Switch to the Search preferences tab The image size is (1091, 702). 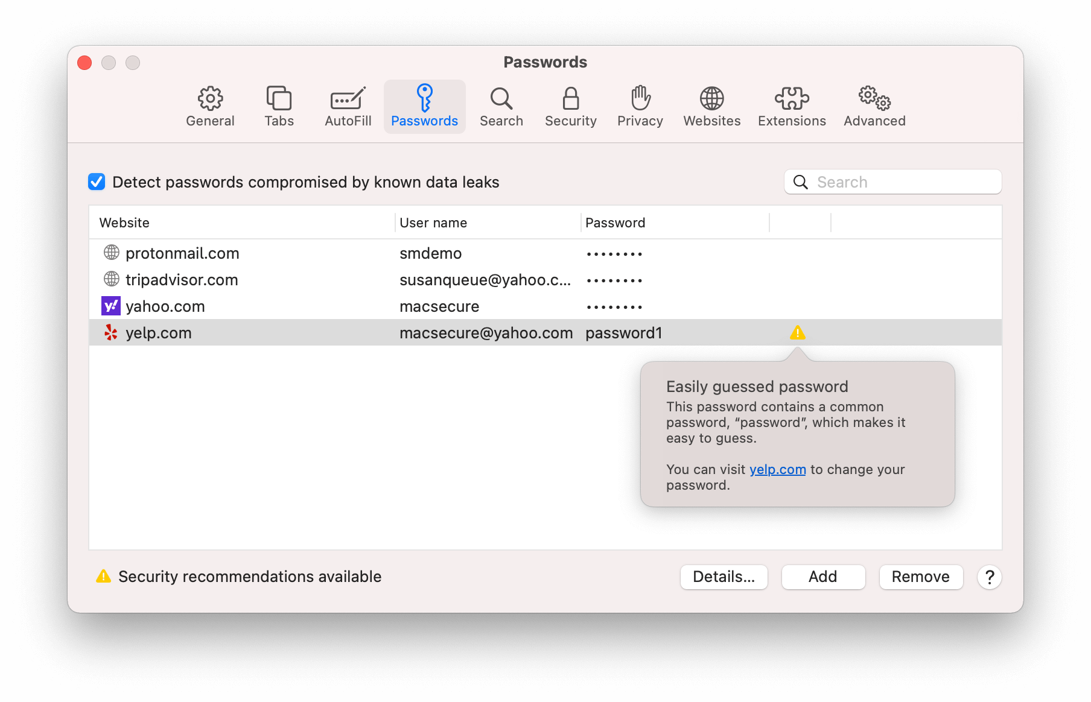tap(501, 106)
